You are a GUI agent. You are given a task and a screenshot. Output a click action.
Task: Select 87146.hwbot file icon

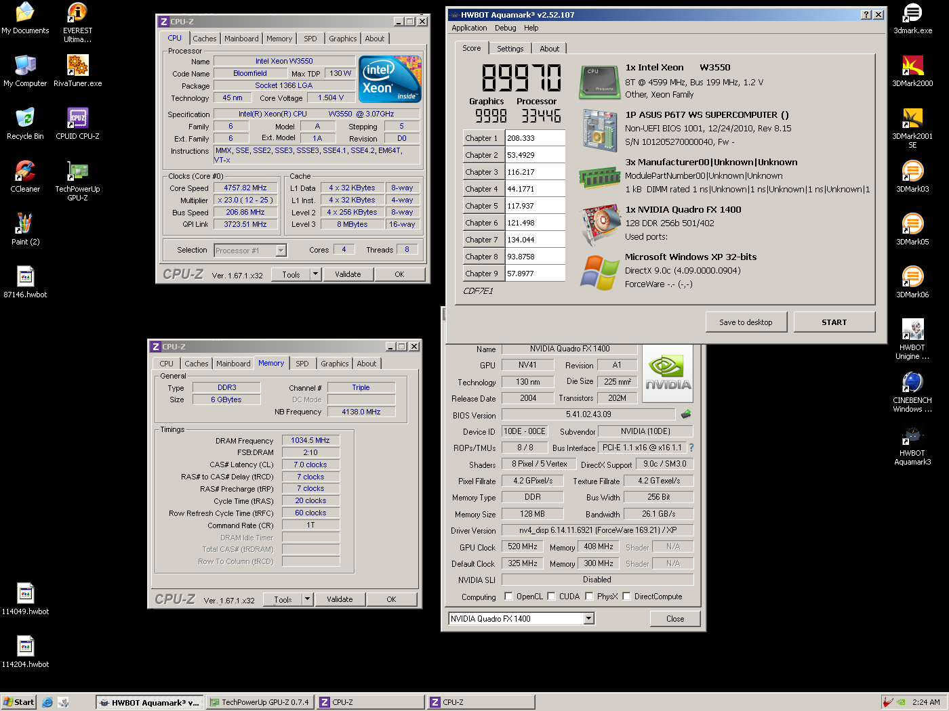[25, 282]
